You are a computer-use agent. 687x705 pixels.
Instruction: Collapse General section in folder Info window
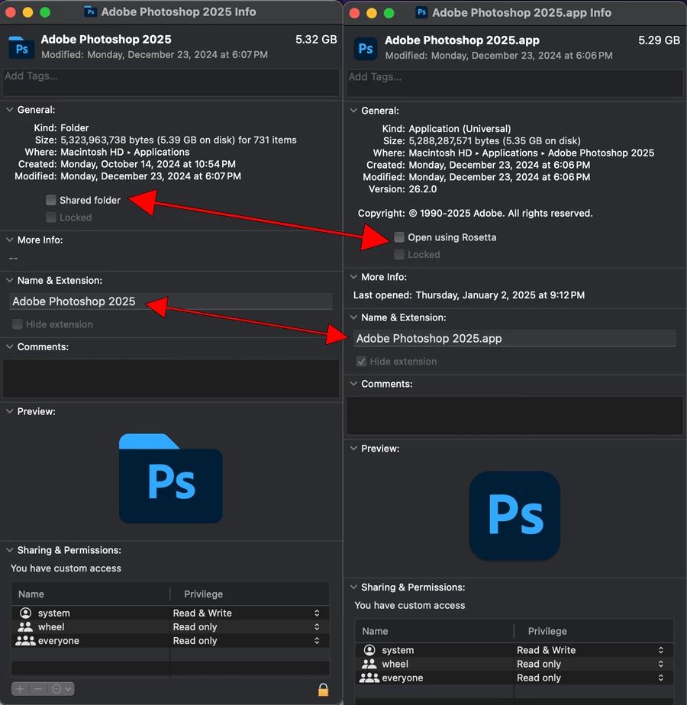(9, 110)
